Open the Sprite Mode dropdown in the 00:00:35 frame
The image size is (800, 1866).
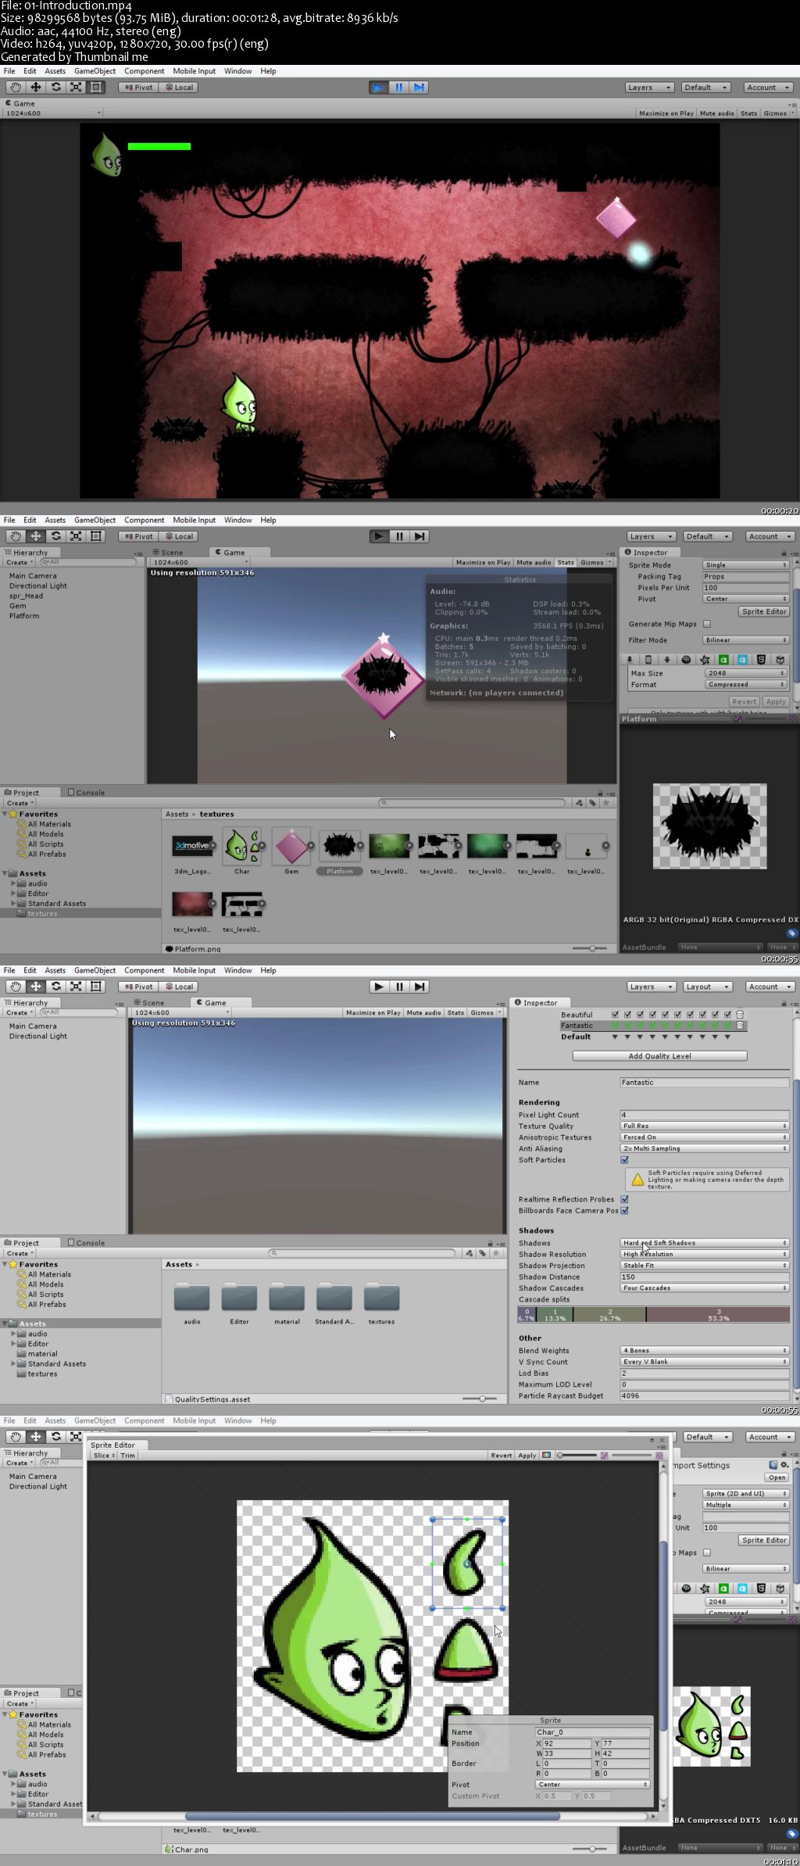746,565
